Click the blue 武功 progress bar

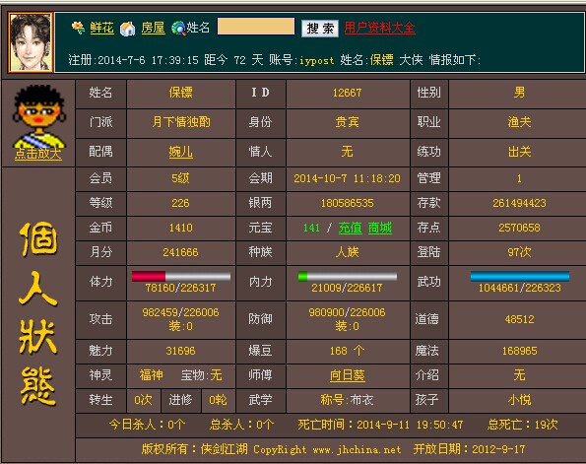point(519,276)
